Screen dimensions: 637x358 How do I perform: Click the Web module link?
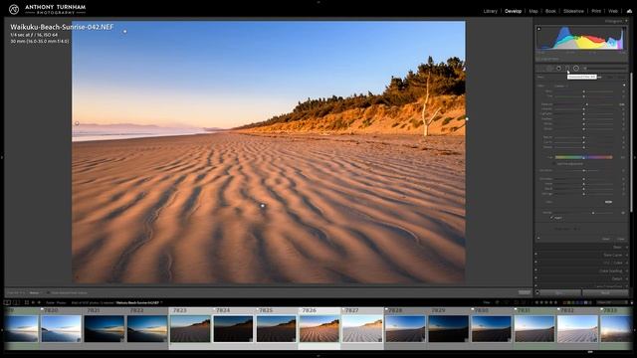click(x=613, y=11)
